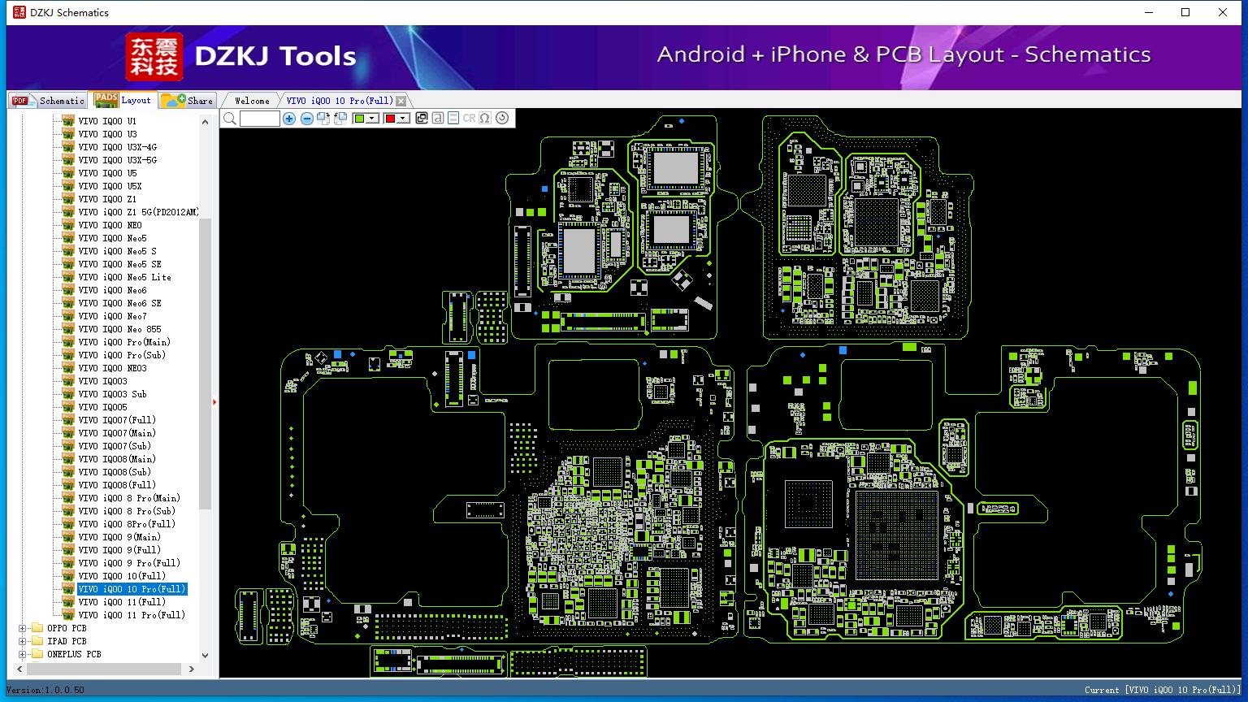Select the IPAD PCB folder icon
1248x702 pixels.
[x=37, y=641]
